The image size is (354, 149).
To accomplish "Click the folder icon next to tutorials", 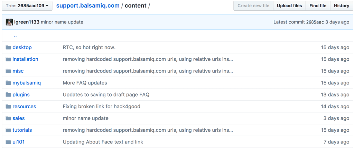I will click(x=8, y=130).
